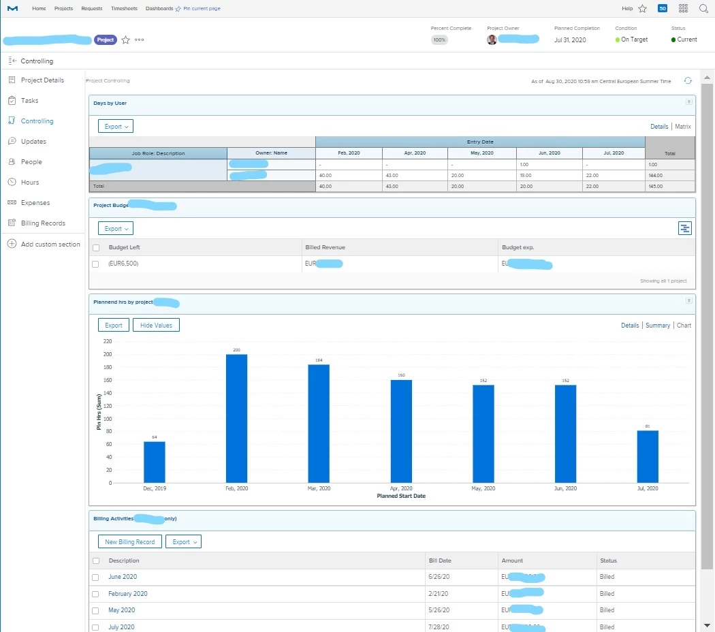
Task: Click the refresh icon beside the timestamp
Action: (x=688, y=81)
